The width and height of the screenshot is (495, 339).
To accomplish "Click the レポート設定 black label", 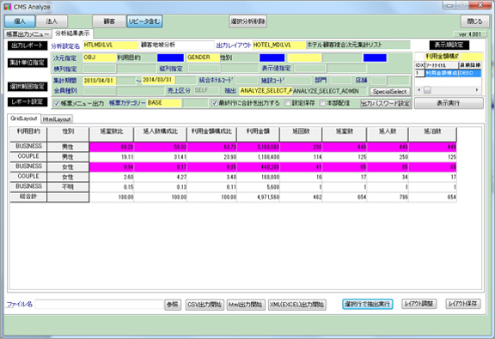I will (27, 101).
